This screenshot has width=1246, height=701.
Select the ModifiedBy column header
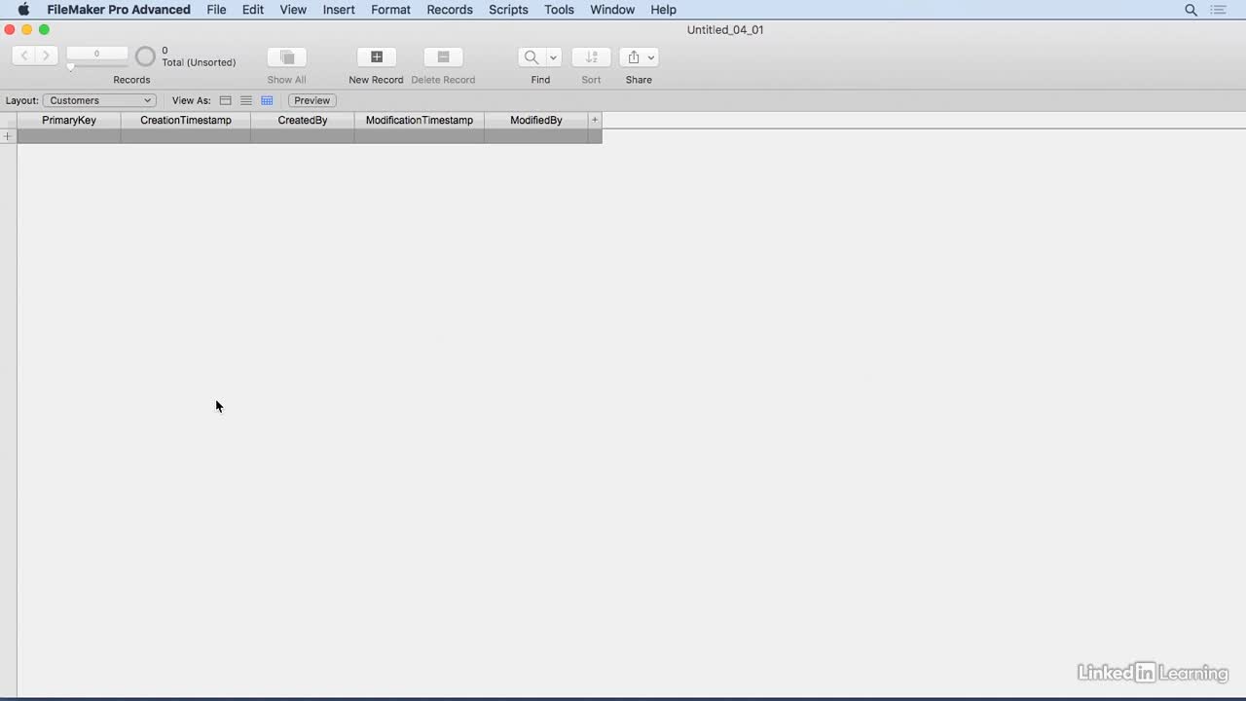pos(536,120)
